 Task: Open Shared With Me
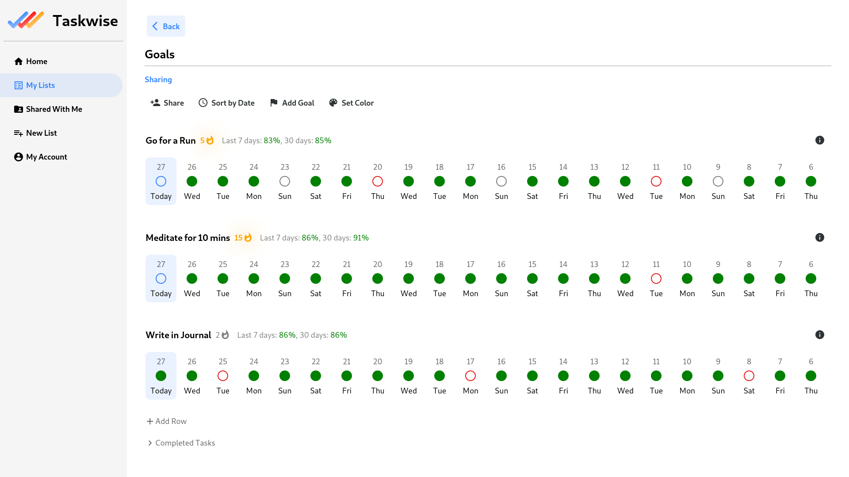pos(54,109)
